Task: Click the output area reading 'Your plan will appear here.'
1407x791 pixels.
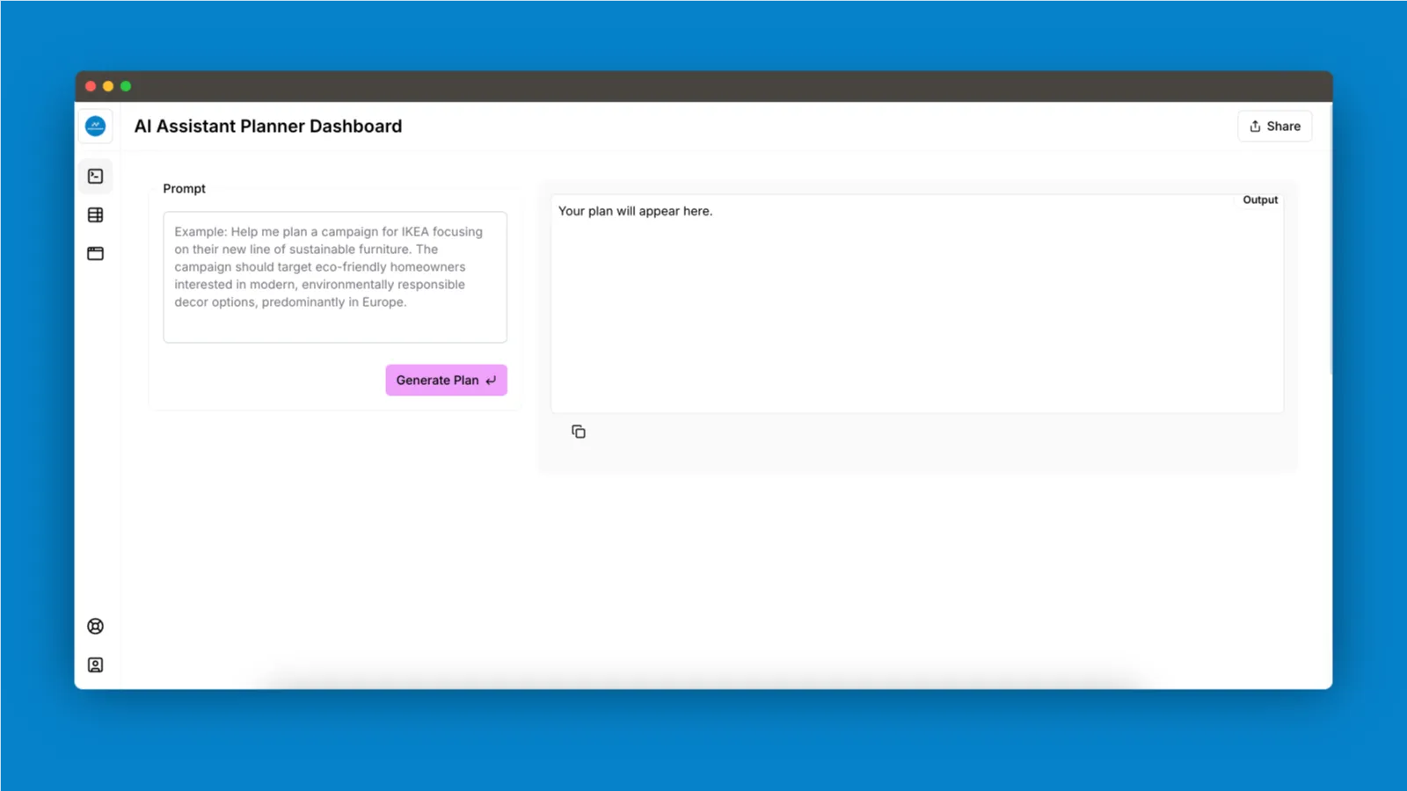Action: coord(917,303)
